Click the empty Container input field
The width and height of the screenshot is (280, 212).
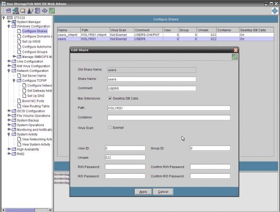tap(169, 118)
